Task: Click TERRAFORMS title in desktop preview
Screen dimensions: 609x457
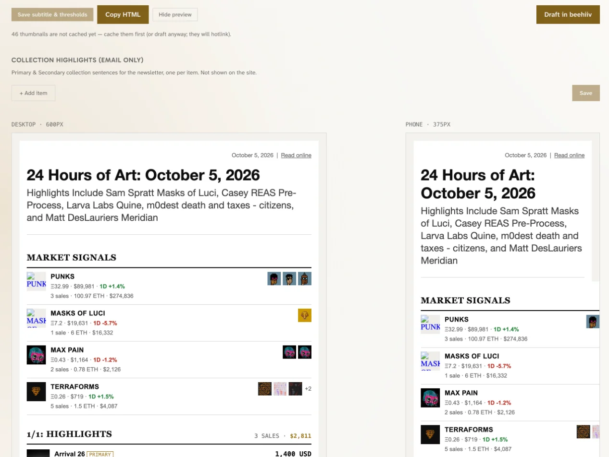Action: tap(75, 387)
